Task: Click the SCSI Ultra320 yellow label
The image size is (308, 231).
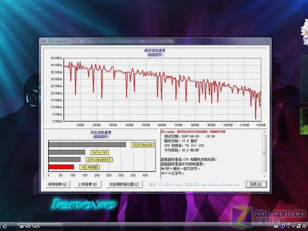Action: [143, 145]
